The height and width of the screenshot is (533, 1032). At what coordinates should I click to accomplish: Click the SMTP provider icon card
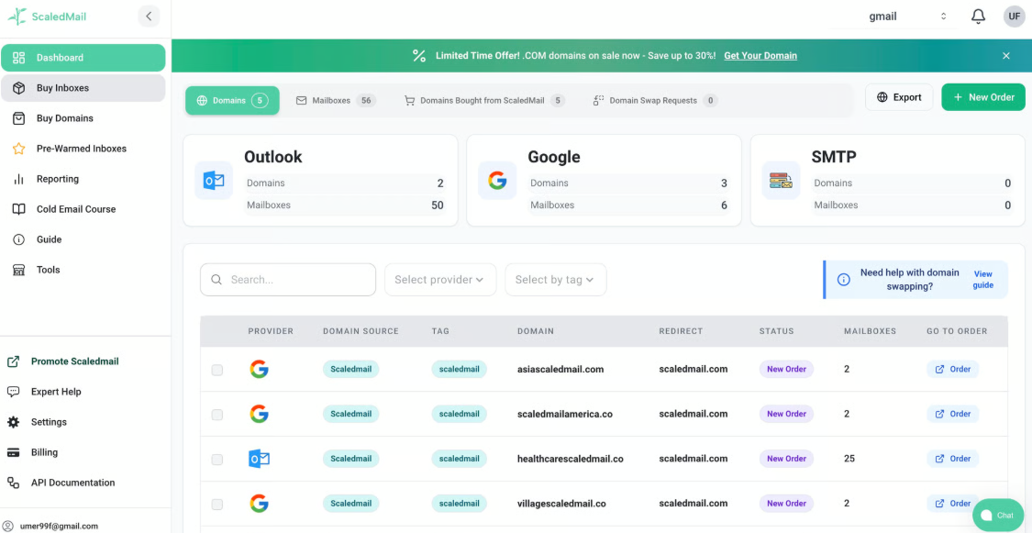(x=782, y=181)
